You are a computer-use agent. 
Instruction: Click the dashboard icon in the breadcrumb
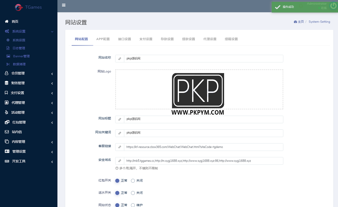295,22
